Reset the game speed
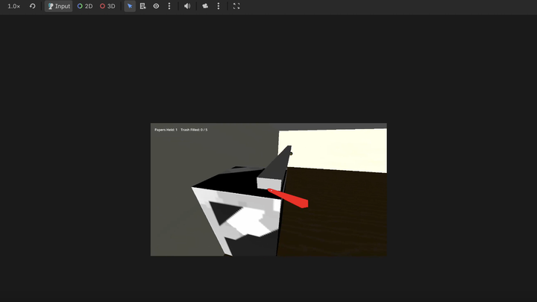The width and height of the screenshot is (537, 302). click(32, 6)
